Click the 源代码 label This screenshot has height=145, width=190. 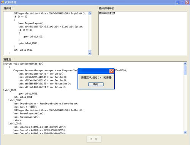8,8
